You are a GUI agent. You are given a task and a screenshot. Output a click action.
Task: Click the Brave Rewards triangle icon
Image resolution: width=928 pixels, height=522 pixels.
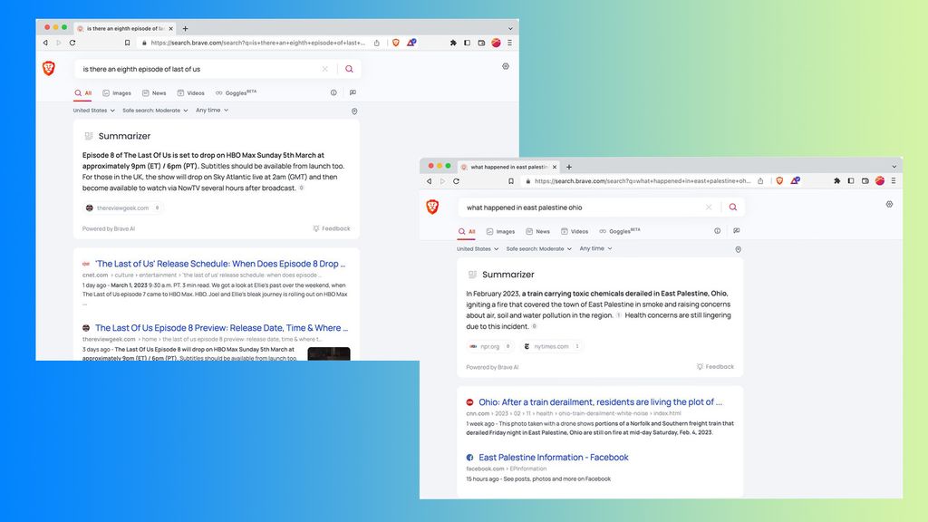pyautogui.click(x=795, y=179)
